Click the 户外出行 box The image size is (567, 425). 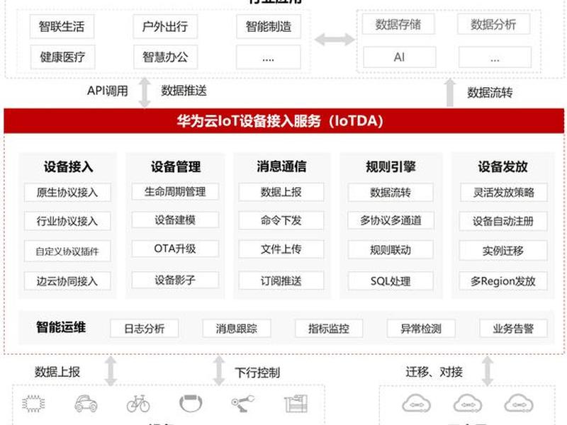pos(165,26)
